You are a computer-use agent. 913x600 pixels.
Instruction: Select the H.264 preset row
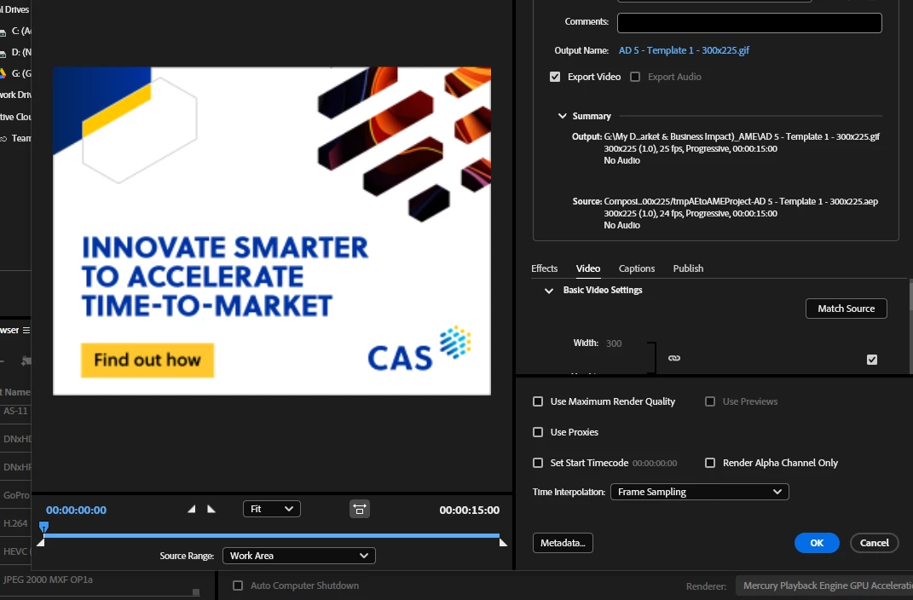[x=15, y=523]
